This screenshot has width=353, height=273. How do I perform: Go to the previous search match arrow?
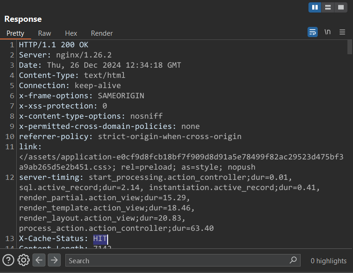click(x=39, y=260)
